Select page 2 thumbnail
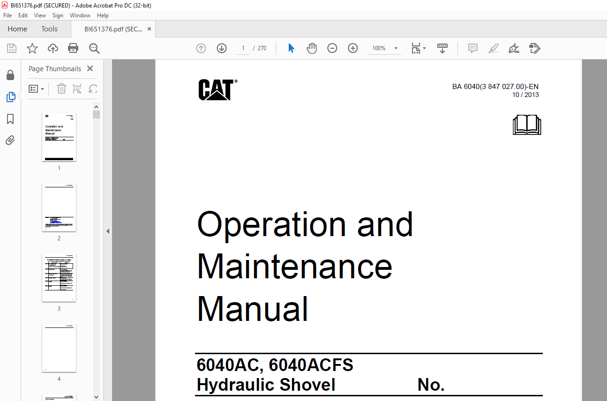The image size is (607, 401). 59,207
